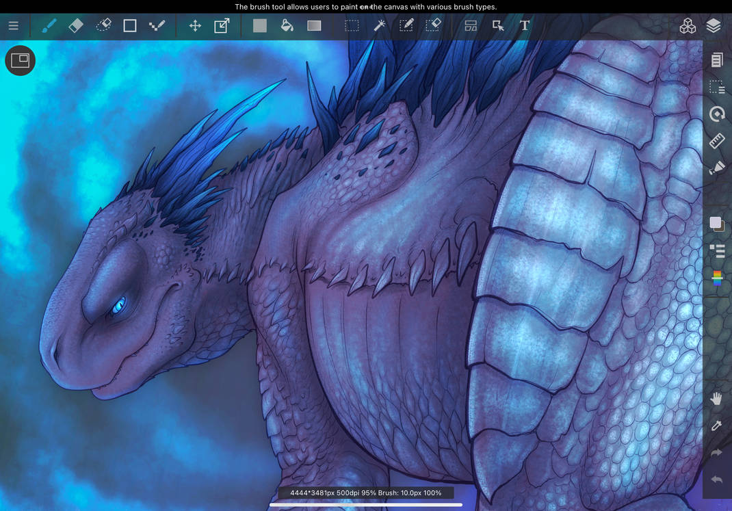Pick the Move tool with four arrows
Viewport: 732px width, 511px height.
tap(195, 26)
